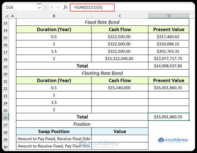Open the Name Box dropdown arrow
197x153 pixels.
click(x=39, y=7)
